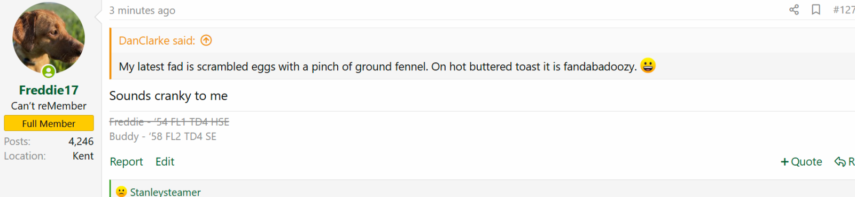Click the grinning emoji in the quote
The width and height of the screenshot is (855, 197).
point(648,65)
